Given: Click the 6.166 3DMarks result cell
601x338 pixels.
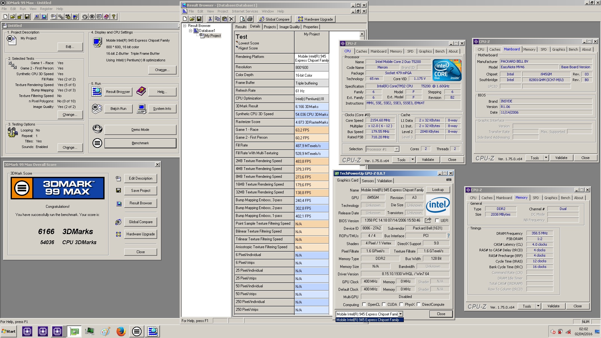Looking at the screenshot, I should [311, 107].
